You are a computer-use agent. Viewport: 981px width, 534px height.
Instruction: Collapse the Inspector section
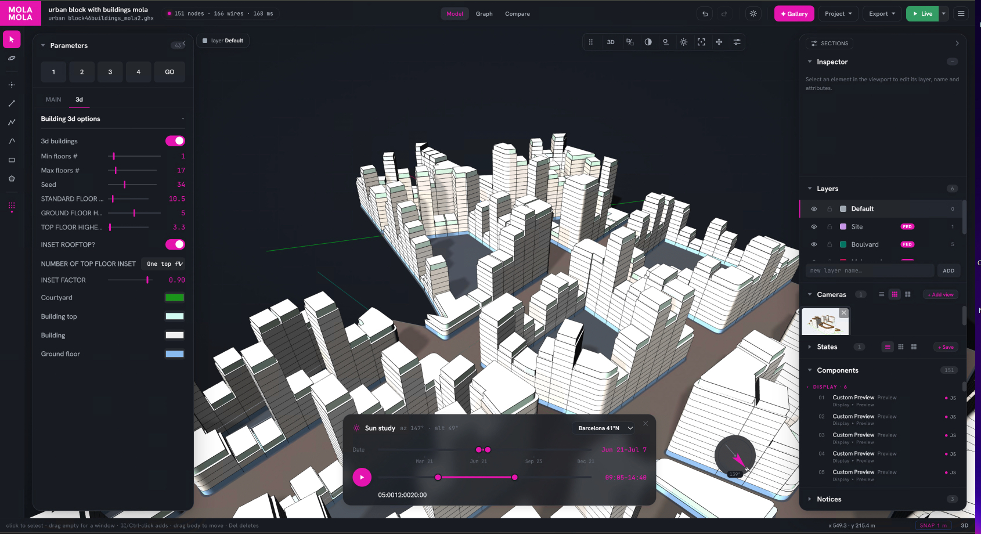click(x=810, y=62)
